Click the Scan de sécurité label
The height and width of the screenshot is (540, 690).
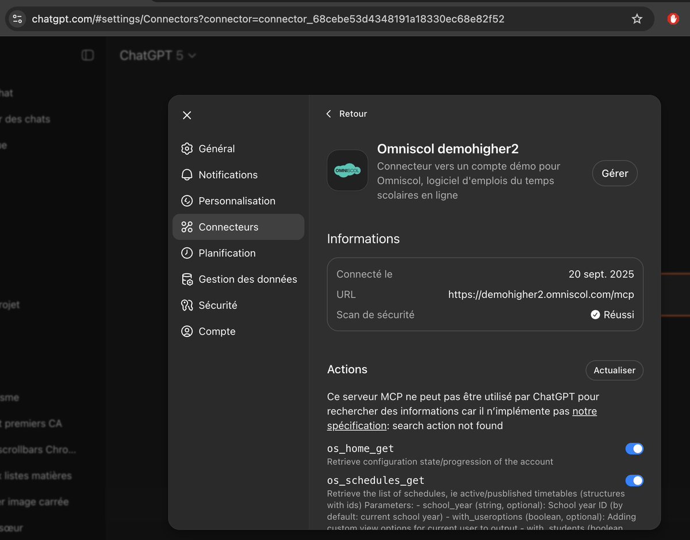[375, 315]
